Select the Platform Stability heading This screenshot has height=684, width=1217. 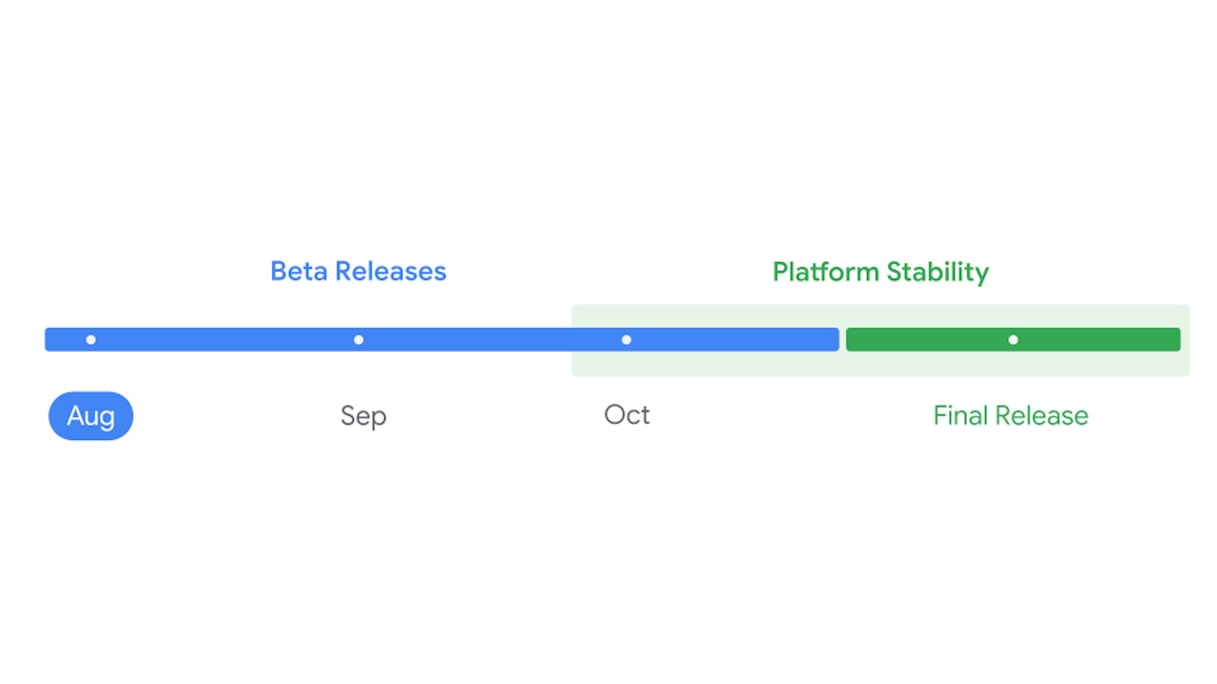coord(880,272)
